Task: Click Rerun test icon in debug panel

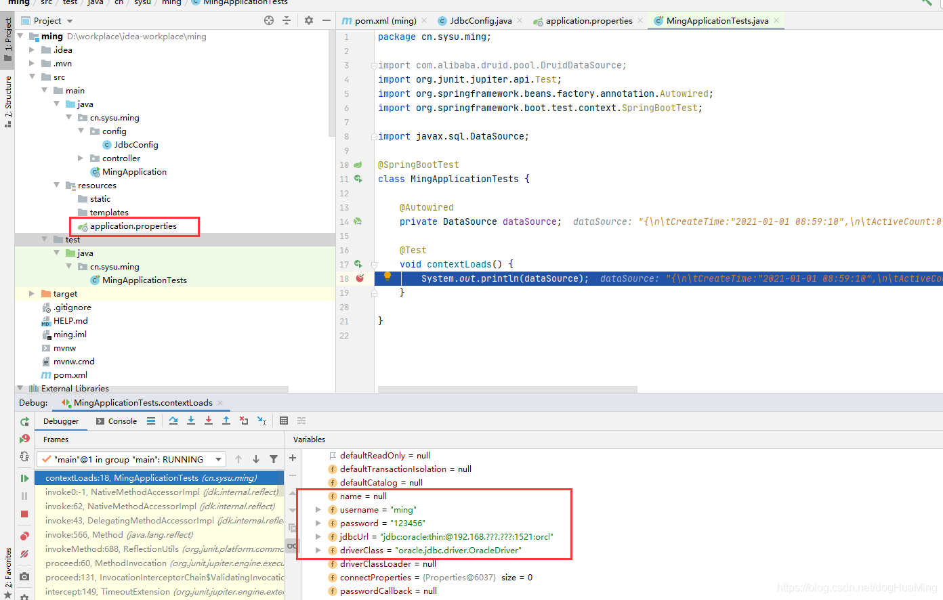Action: pos(24,421)
